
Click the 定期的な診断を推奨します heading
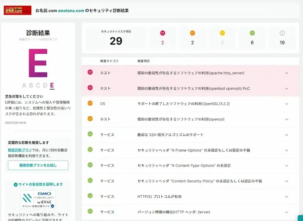tap(28, 143)
